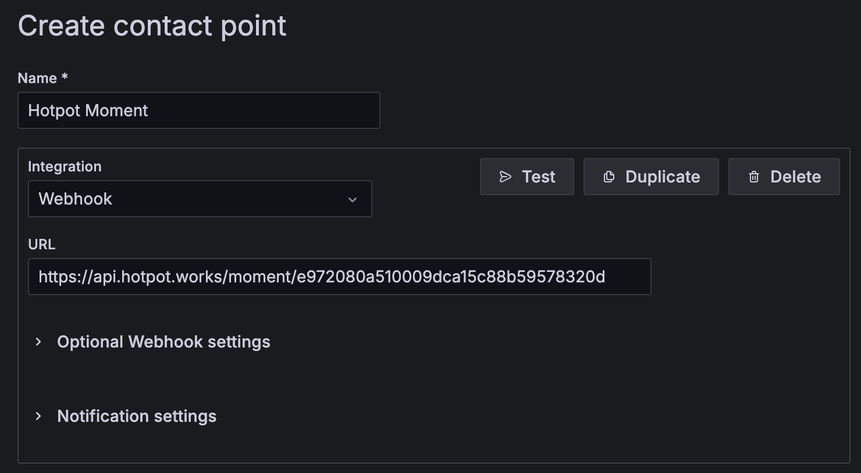Click the URL field label
Screen dimensions: 861x473
41,244
